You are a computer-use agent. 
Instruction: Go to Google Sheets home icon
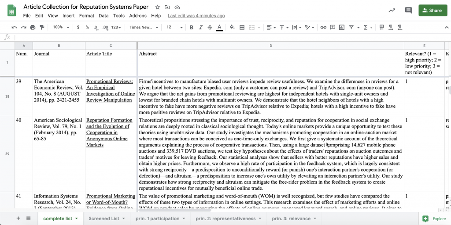tap(11, 10)
